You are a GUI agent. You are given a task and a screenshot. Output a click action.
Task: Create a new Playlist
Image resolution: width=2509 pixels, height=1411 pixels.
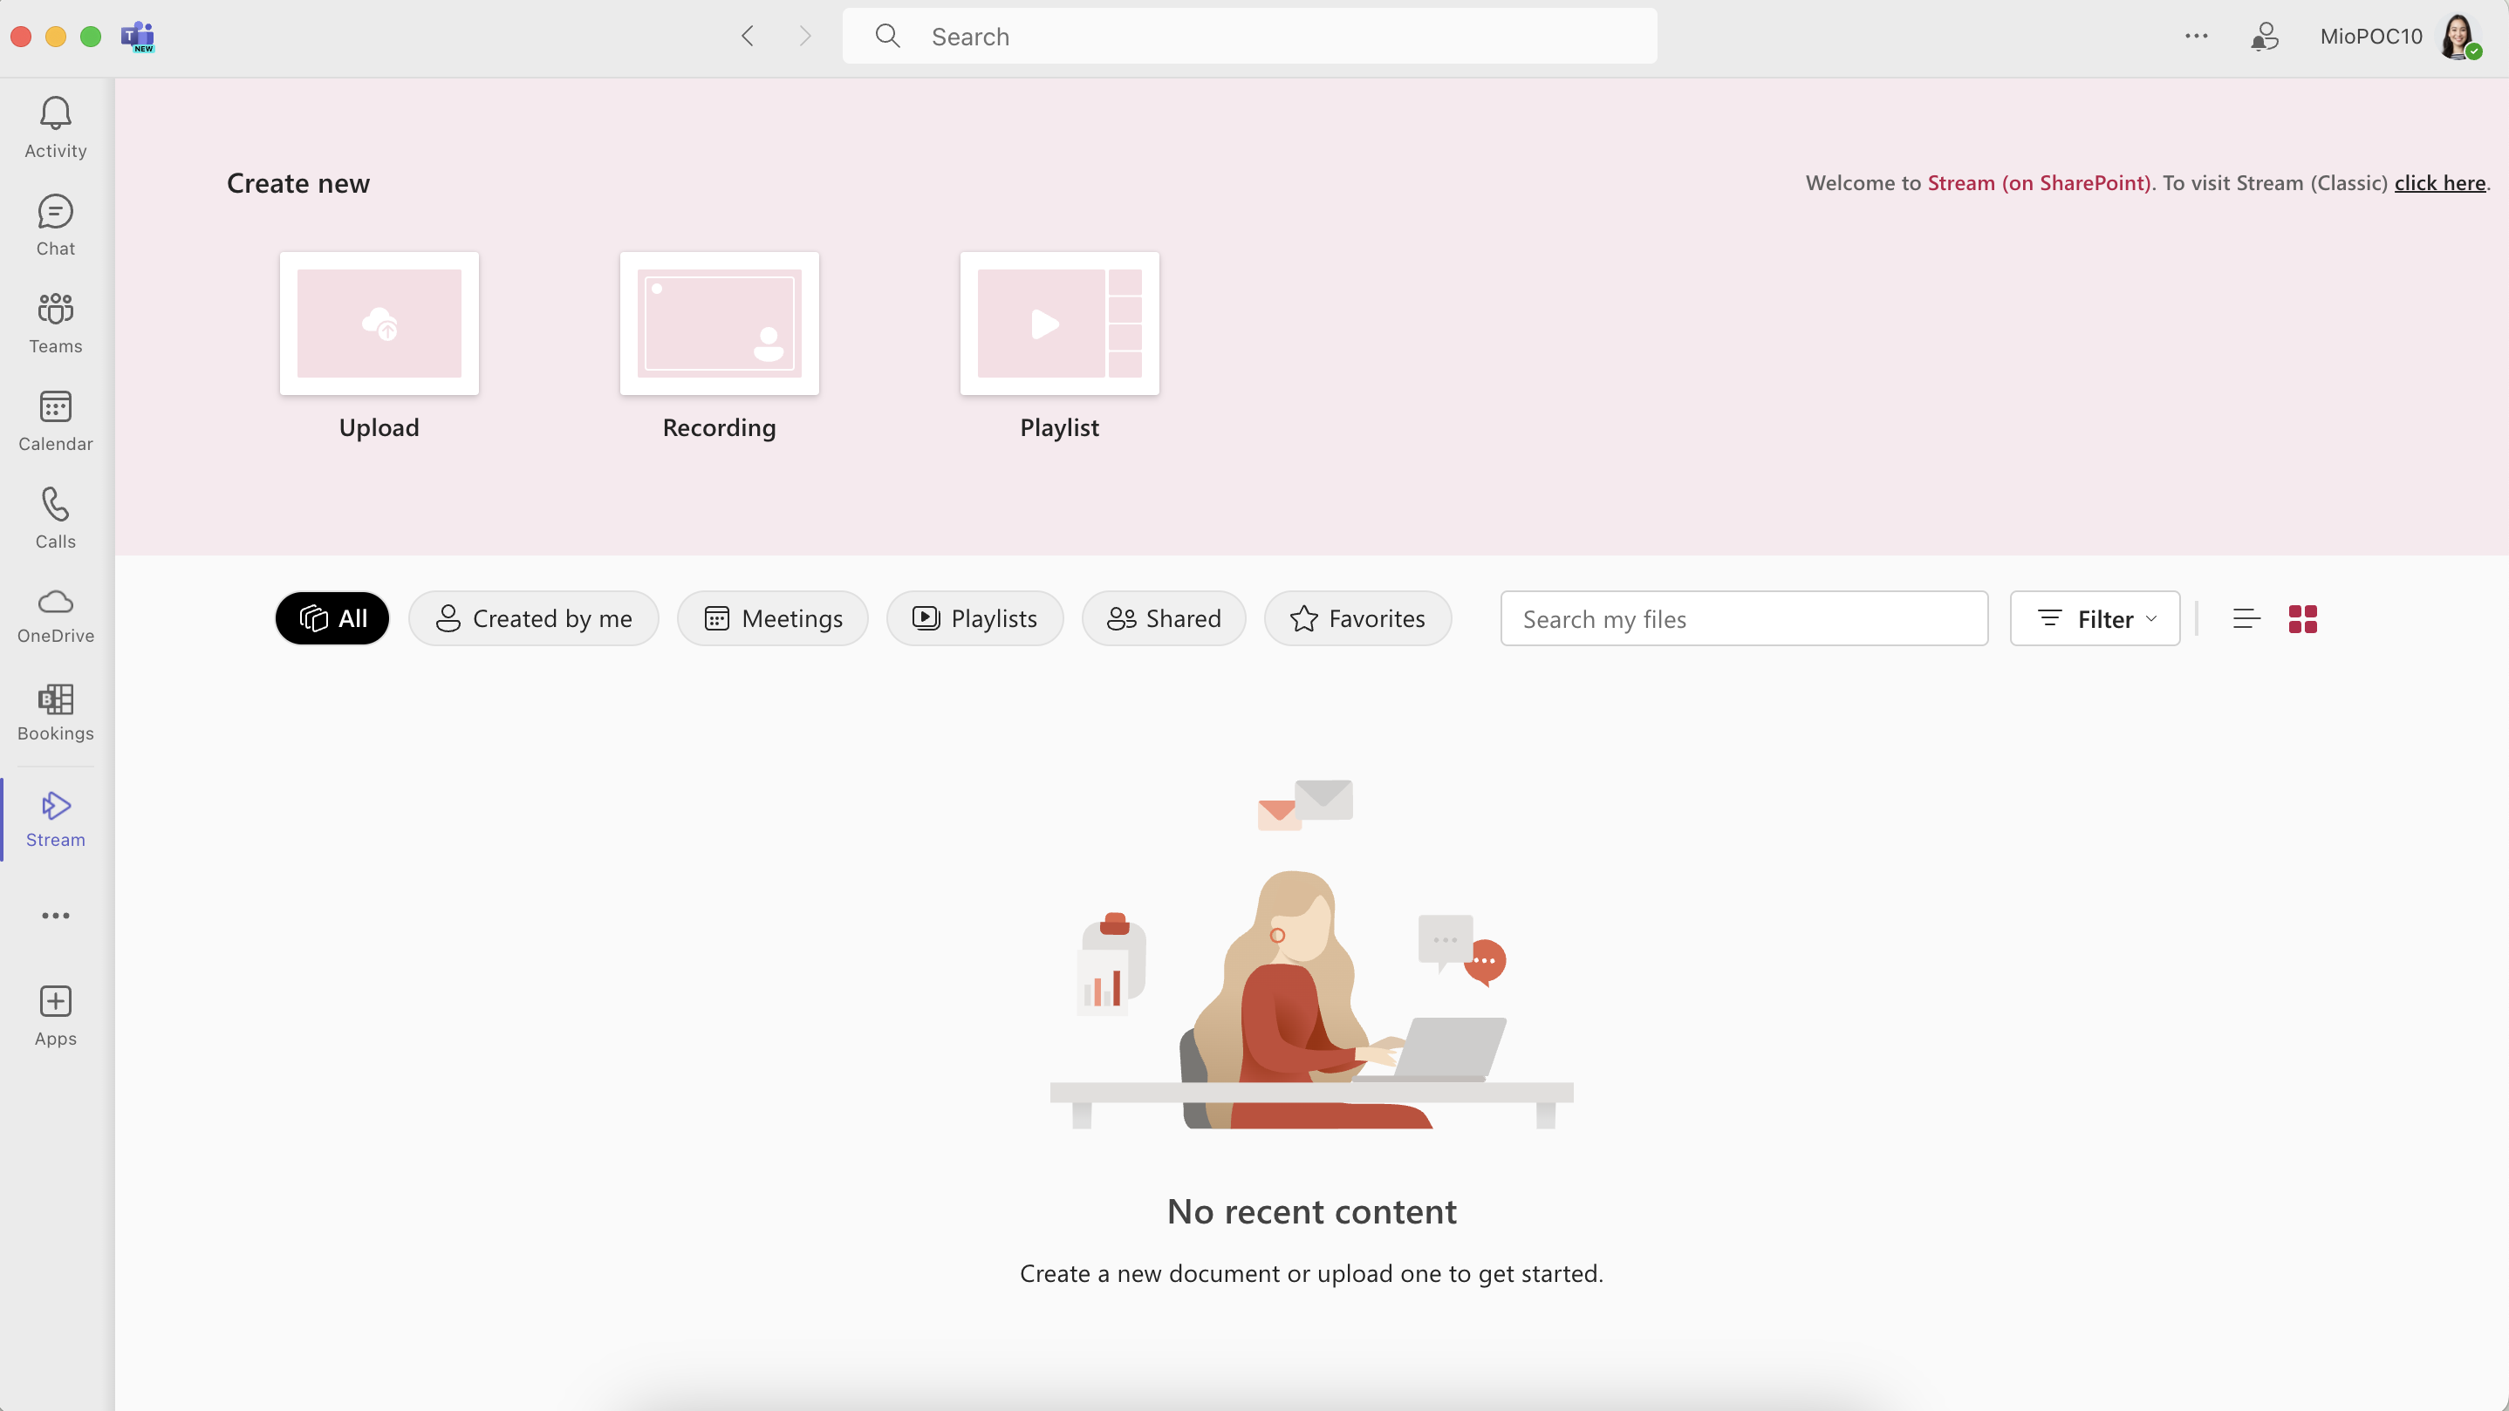[1059, 324]
